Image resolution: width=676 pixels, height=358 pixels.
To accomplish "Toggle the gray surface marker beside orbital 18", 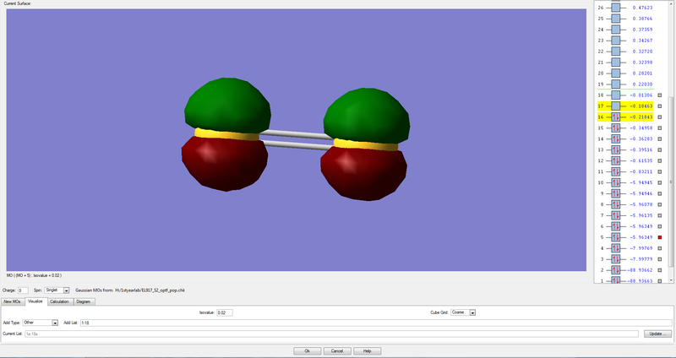I will (660, 95).
